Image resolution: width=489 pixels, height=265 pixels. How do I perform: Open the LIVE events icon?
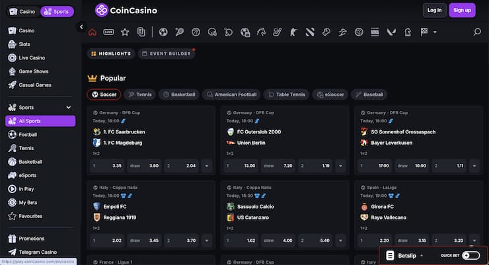pos(108,32)
